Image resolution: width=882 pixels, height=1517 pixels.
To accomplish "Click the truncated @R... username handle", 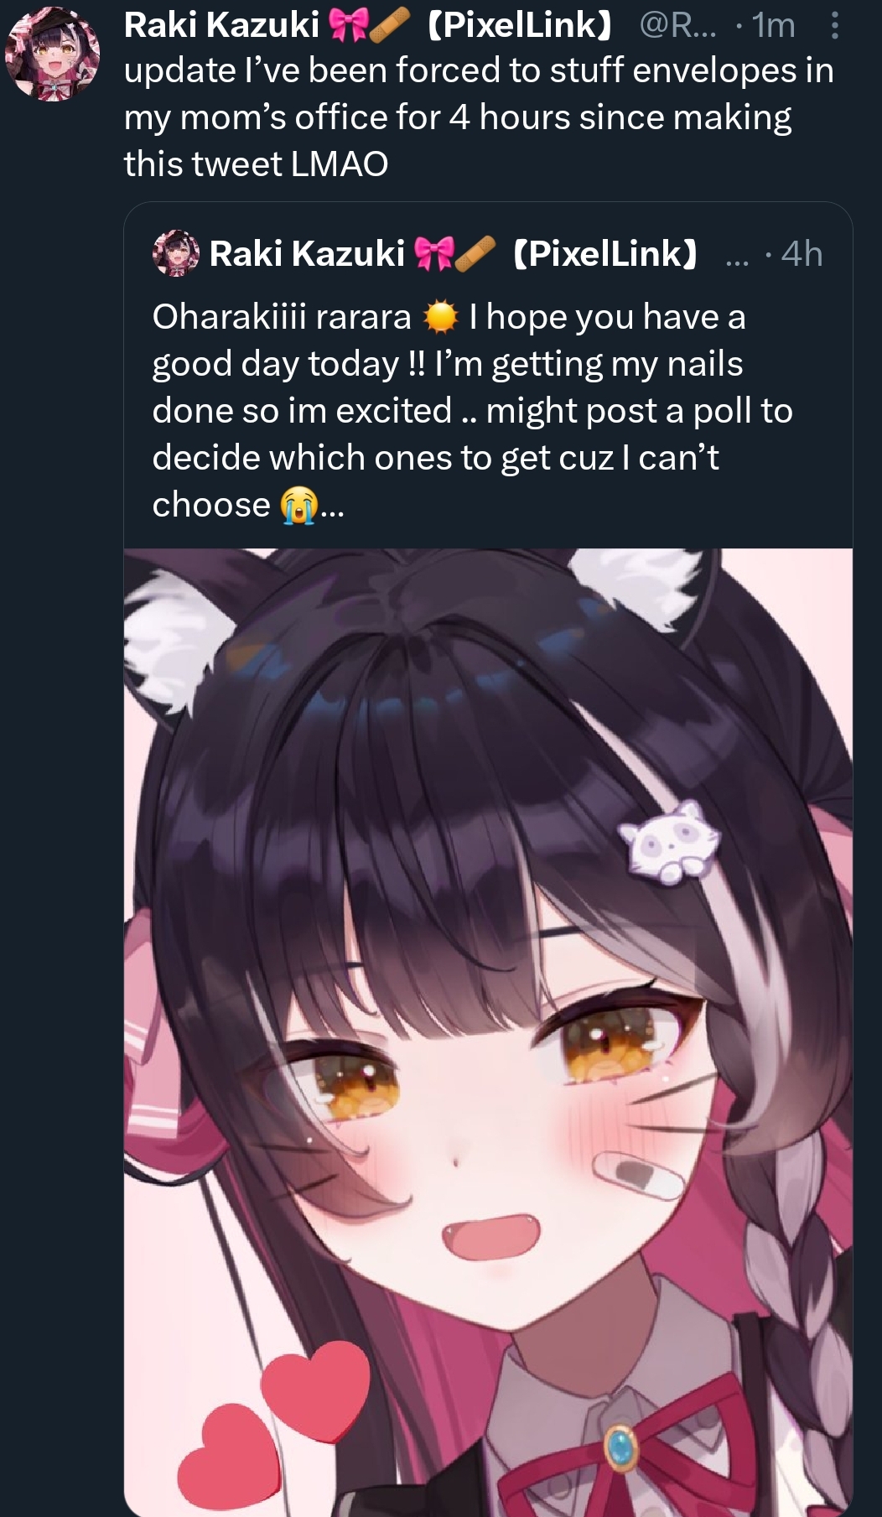I will pyautogui.click(x=678, y=26).
